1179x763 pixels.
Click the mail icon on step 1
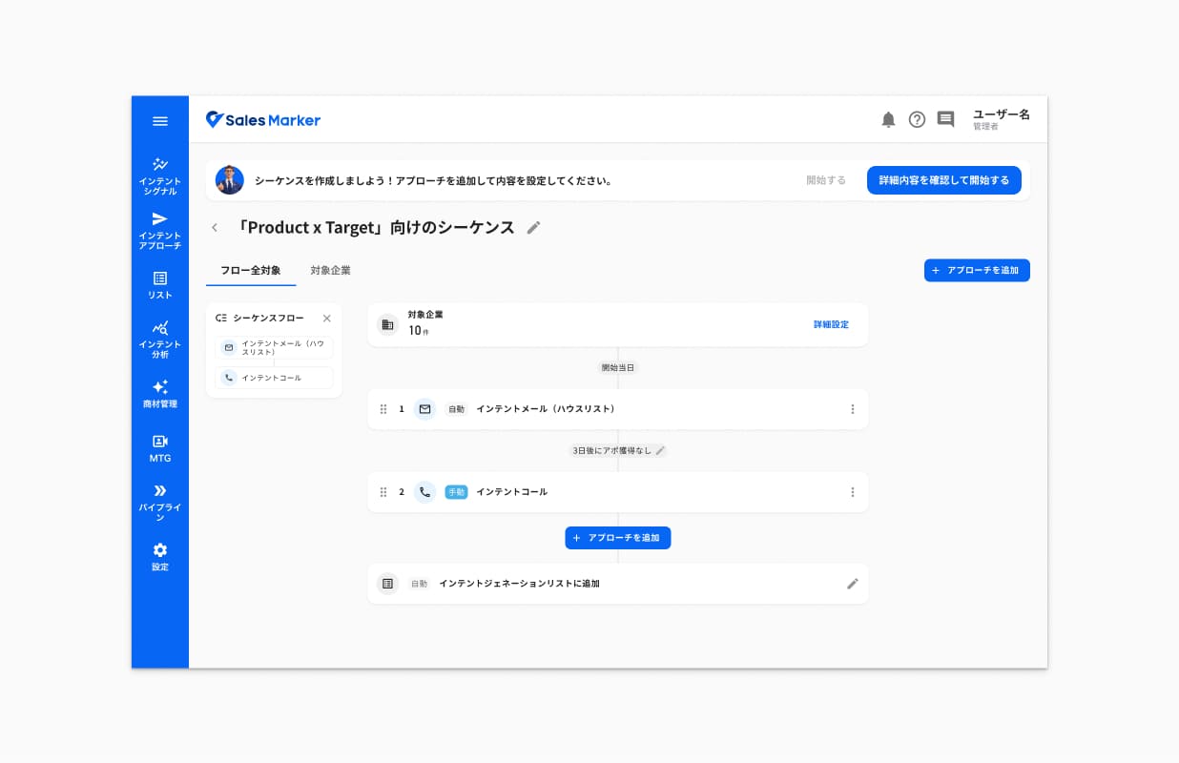[x=424, y=409]
